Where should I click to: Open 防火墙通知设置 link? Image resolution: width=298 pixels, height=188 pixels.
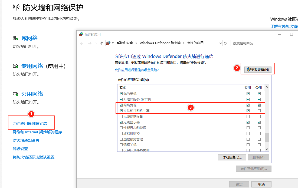click(26, 140)
